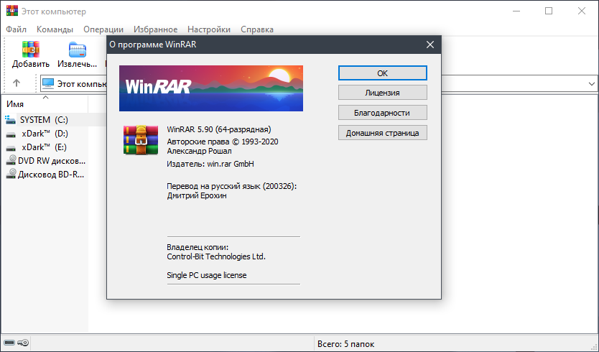This screenshot has height=352, width=599.
Task: Maximize the main WinRAR window
Action: (x=549, y=11)
